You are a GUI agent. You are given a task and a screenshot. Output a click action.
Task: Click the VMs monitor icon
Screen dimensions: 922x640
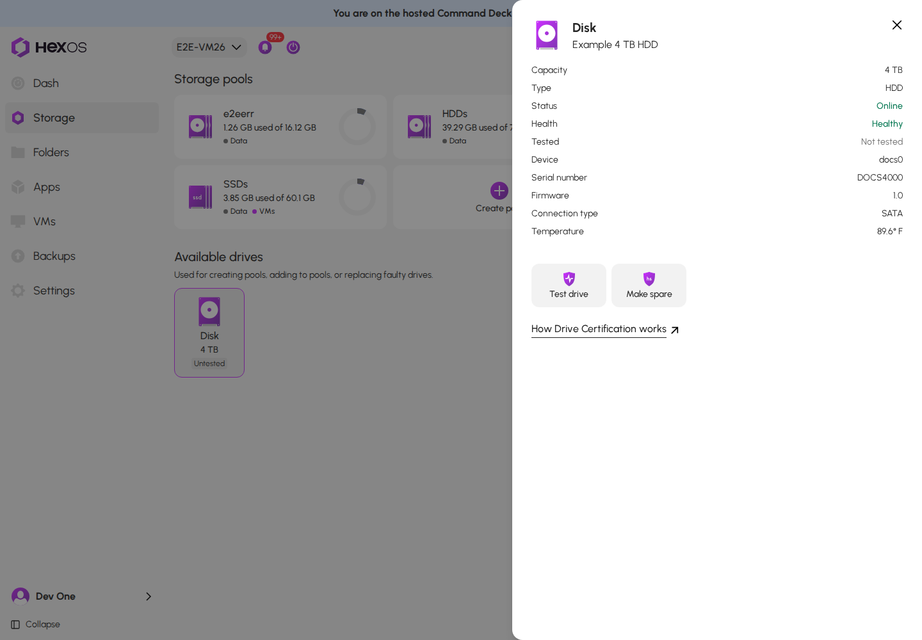coord(18,221)
